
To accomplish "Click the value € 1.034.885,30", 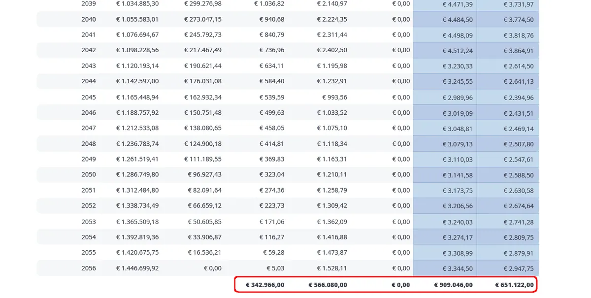I will (137, 3).
